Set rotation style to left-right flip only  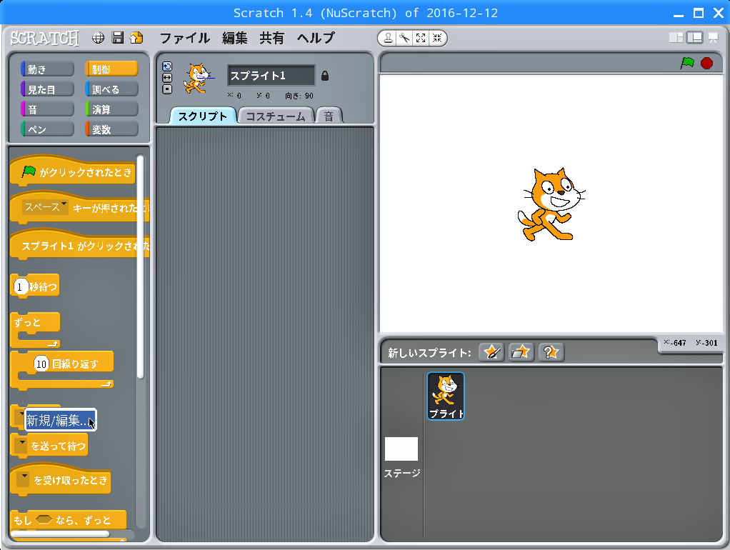[x=167, y=78]
